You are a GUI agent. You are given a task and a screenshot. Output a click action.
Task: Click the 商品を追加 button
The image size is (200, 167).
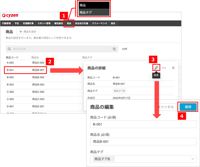tap(28, 32)
